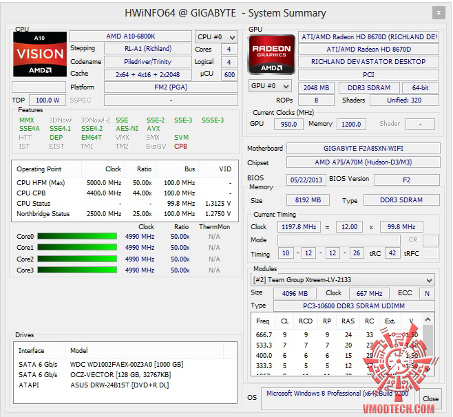Click the AMD A75/A70M chipset field
453x417 pixels.
click(363, 162)
